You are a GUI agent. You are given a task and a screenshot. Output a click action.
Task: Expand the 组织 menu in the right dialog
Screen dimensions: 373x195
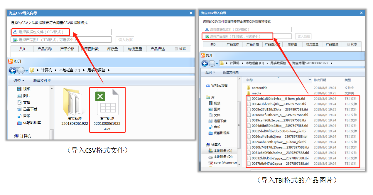pos(210,72)
